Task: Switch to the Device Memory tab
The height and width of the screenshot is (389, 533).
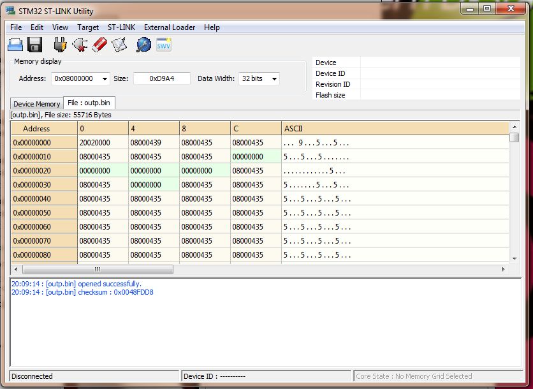Action: coord(37,104)
